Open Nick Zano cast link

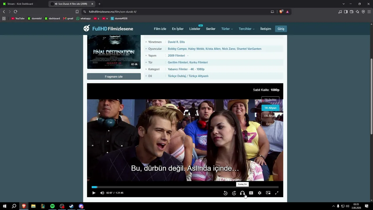[x=229, y=49]
